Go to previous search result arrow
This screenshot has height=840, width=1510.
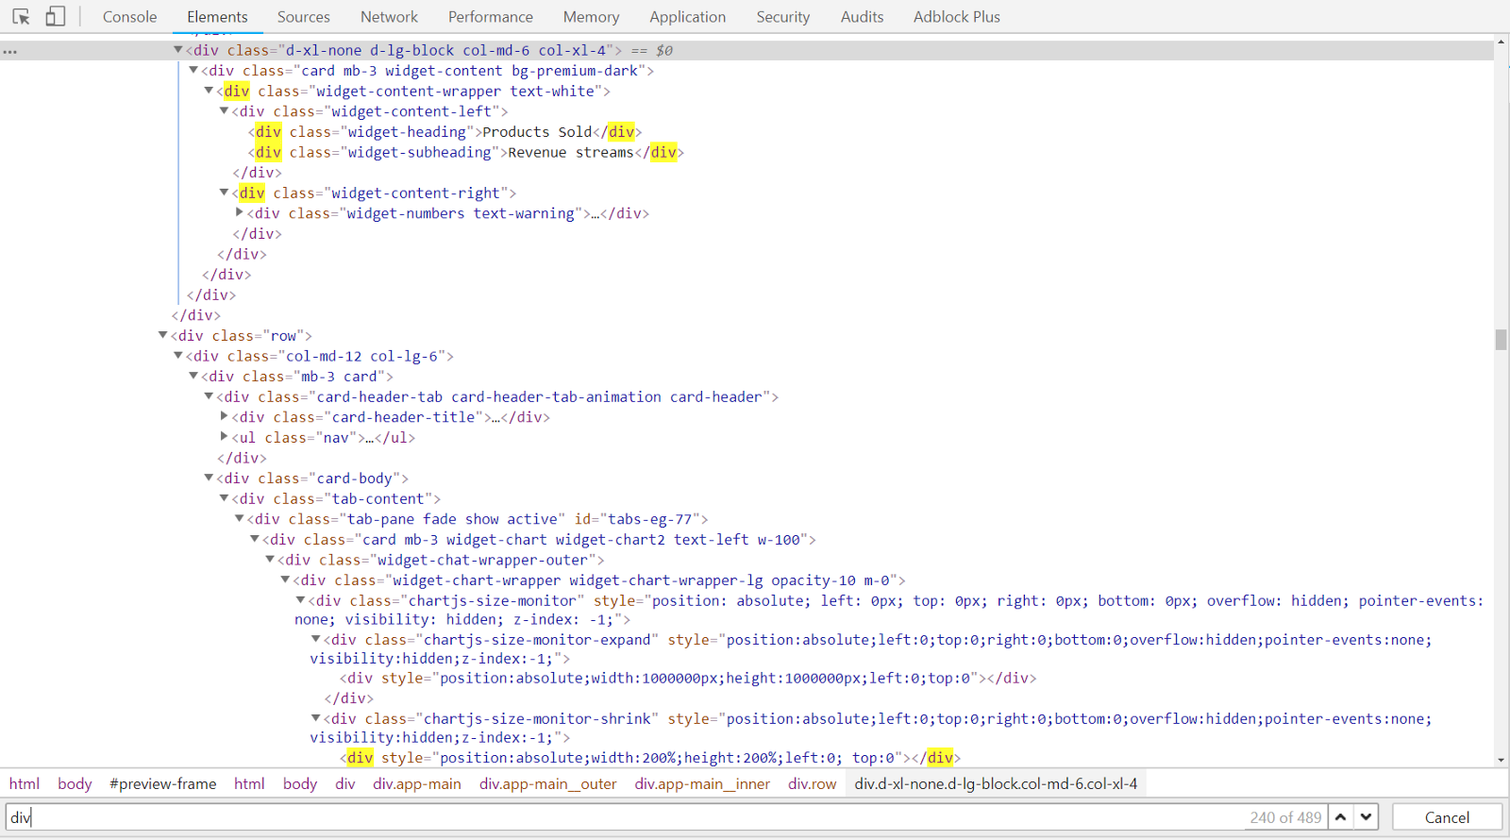tap(1340, 817)
